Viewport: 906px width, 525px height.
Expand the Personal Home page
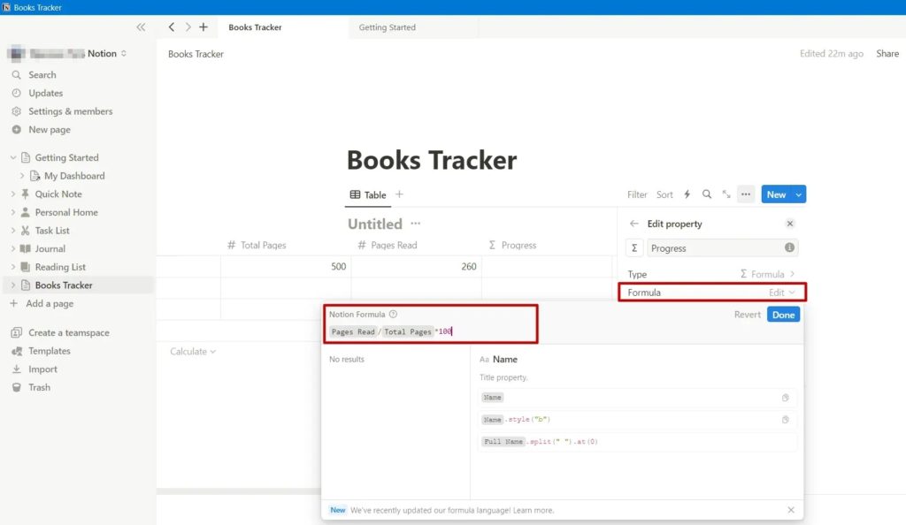click(x=12, y=212)
